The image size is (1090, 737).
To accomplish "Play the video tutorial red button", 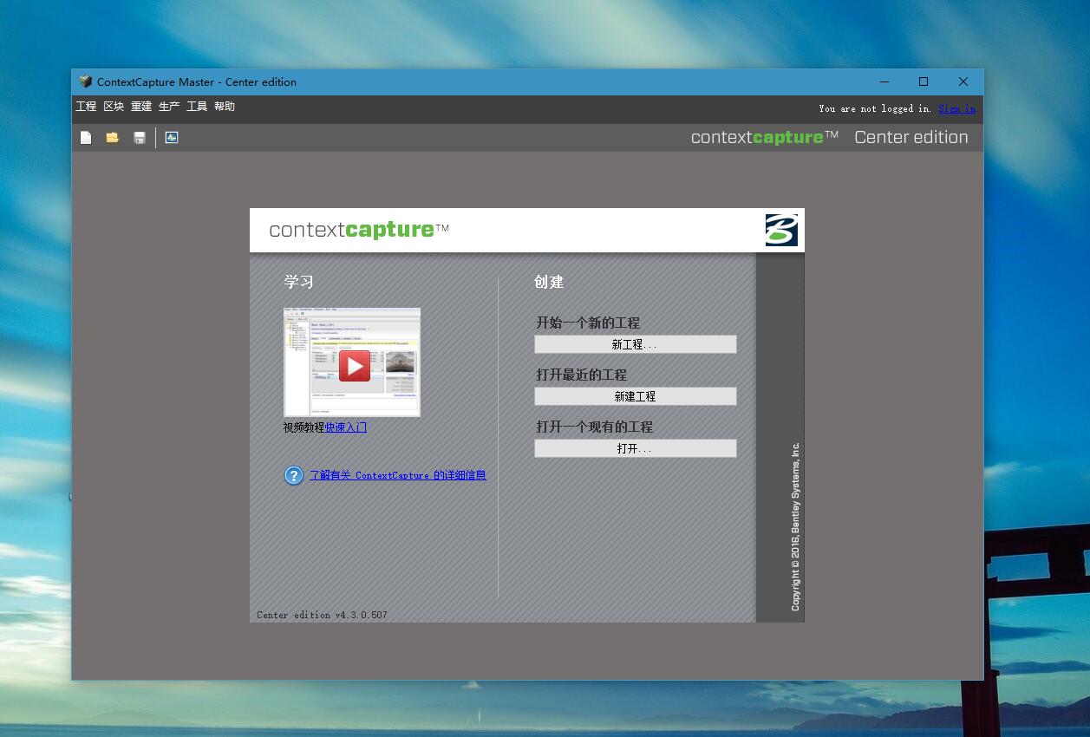I will click(x=354, y=366).
